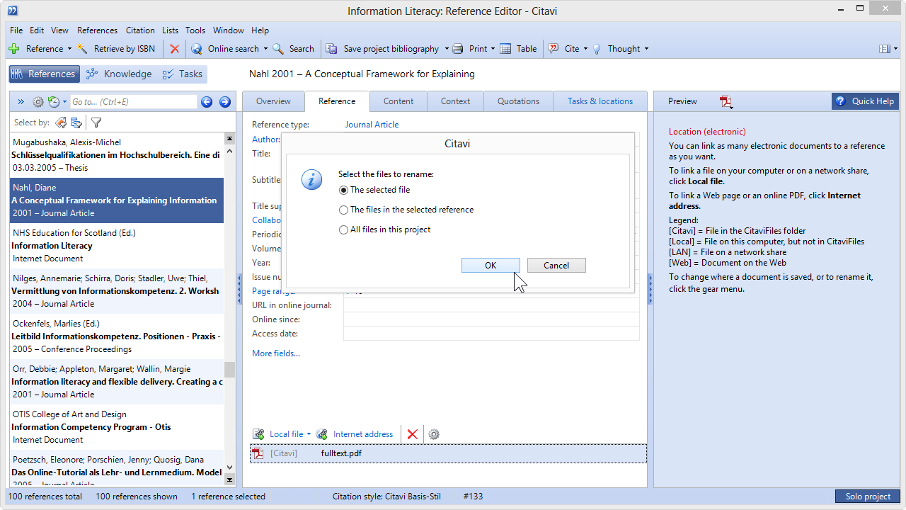Go back with the blue left arrow
This screenshot has width=906, height=510.
pyautogui.click(x=207, y=102)
